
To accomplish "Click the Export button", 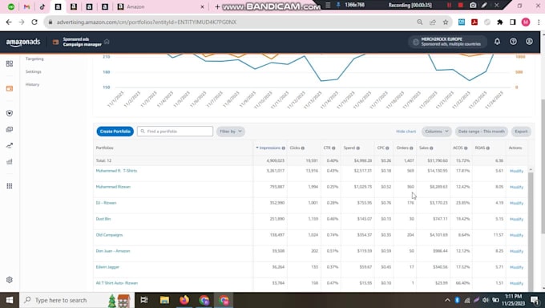I will (521, 132).
